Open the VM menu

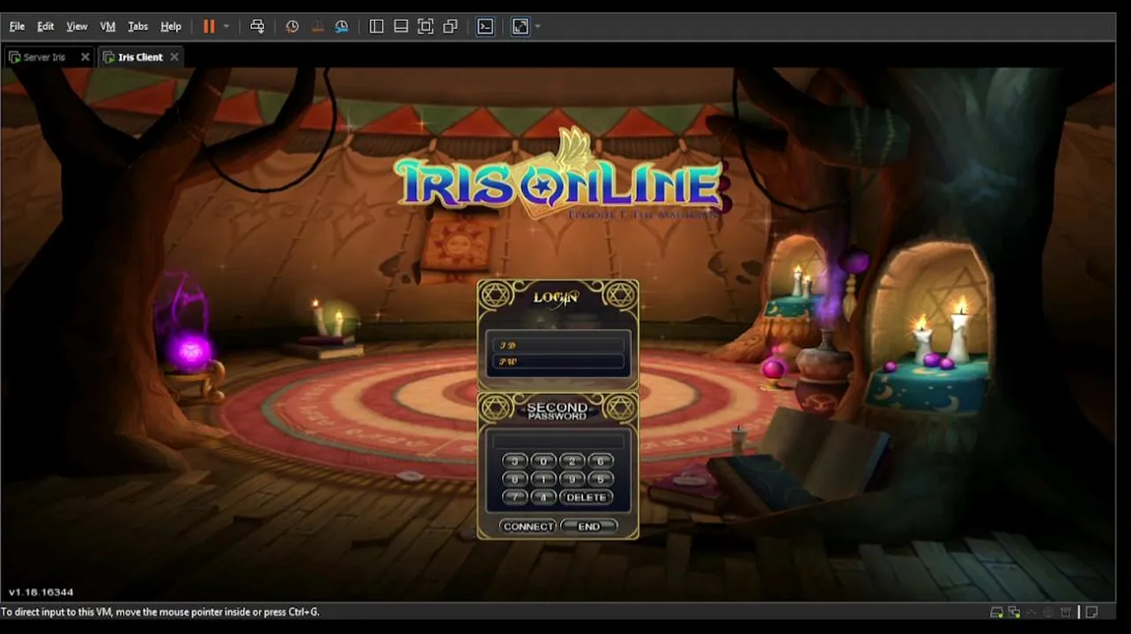pyautogui.click(x=107, y=26)
